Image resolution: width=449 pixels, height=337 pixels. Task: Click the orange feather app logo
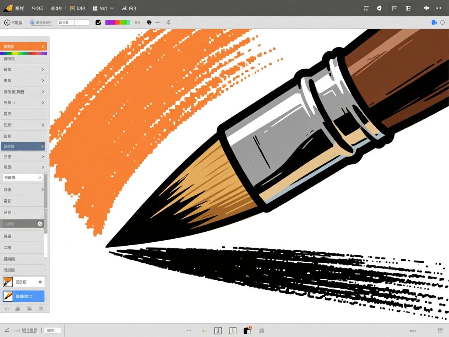pyautogui.click(x=8, y=8)
